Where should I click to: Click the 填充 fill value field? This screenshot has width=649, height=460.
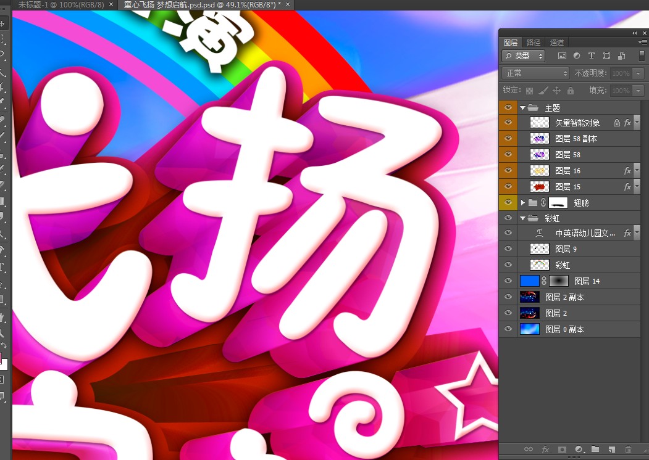point(621,91)
